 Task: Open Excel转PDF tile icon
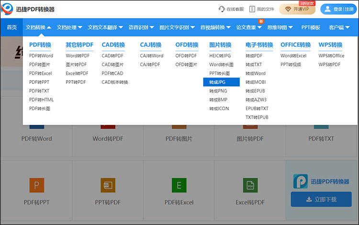250,185
